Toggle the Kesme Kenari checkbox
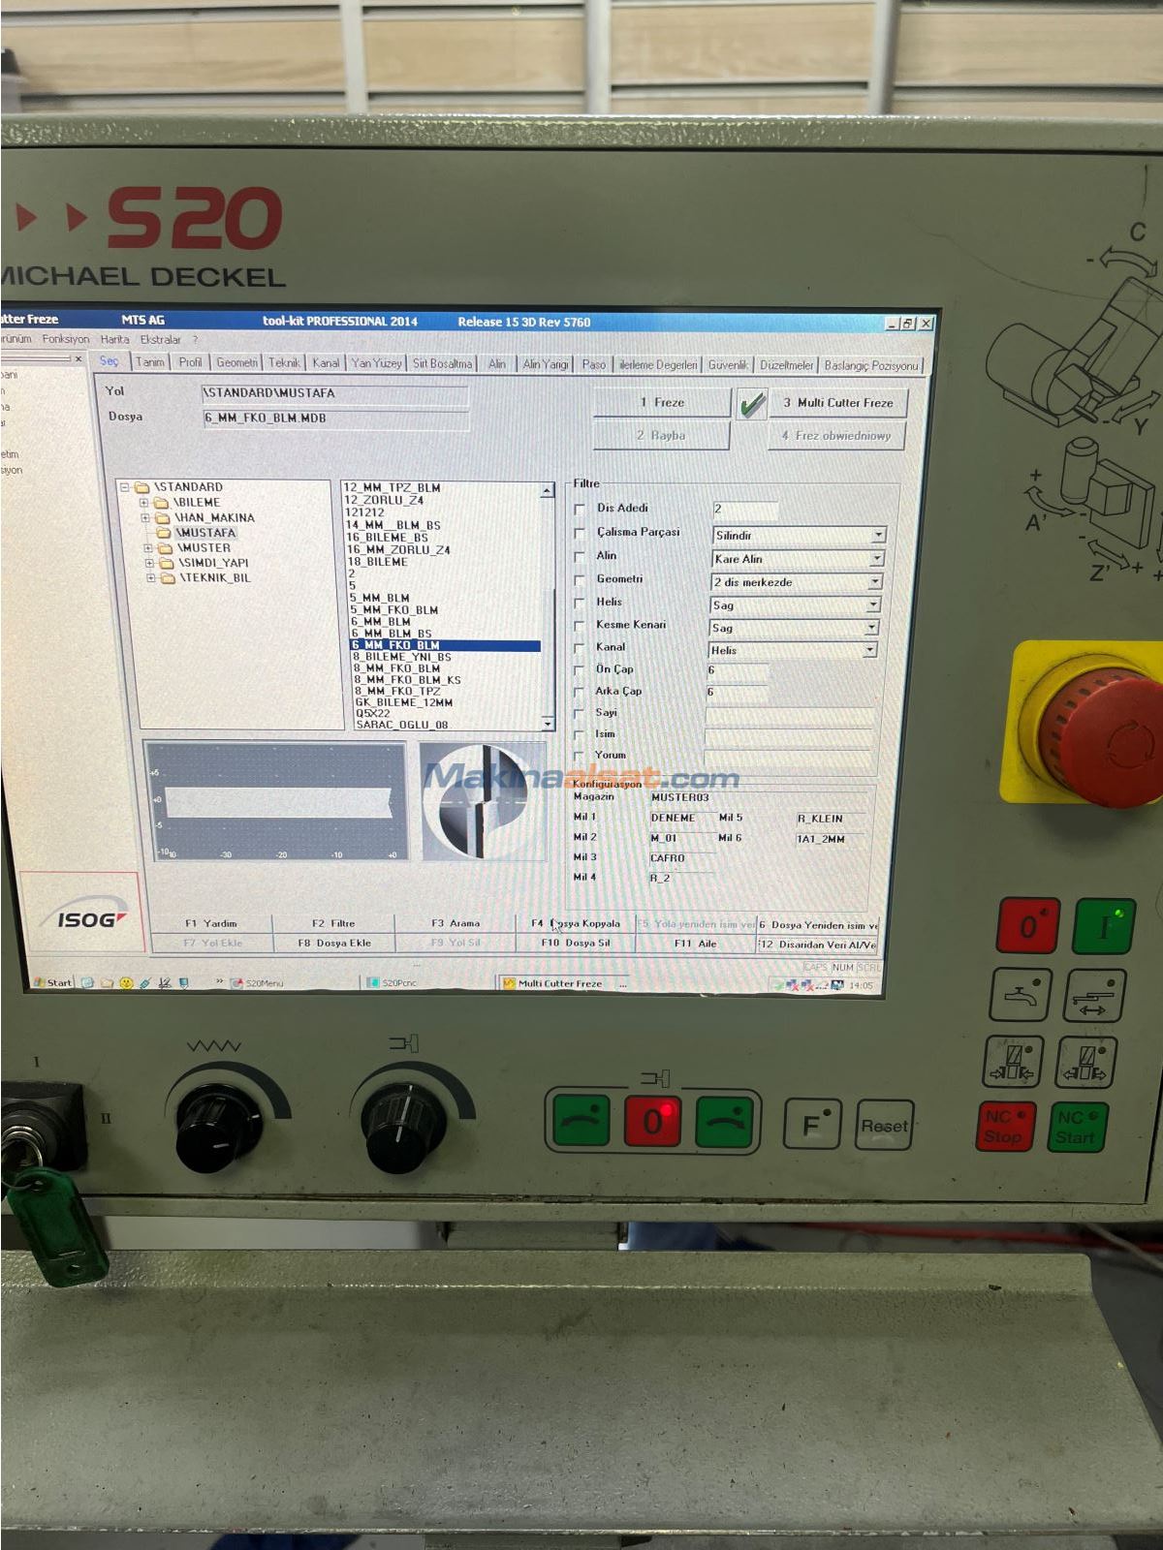The image size is (1163, 1550). point(580,626)
